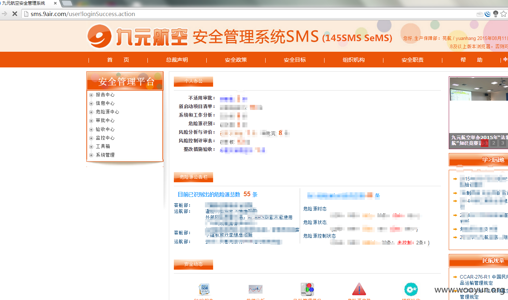Image resolution: width=508 pixels, height=300 pixels.
Task: Open 组织机构 in the navigation bar
Action: [354, 60]
